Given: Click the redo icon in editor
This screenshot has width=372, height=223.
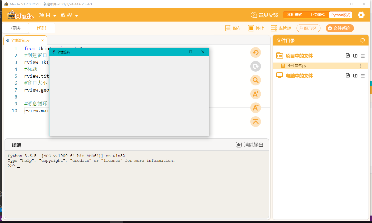Looking at the screenshot, I should point(256,66).
